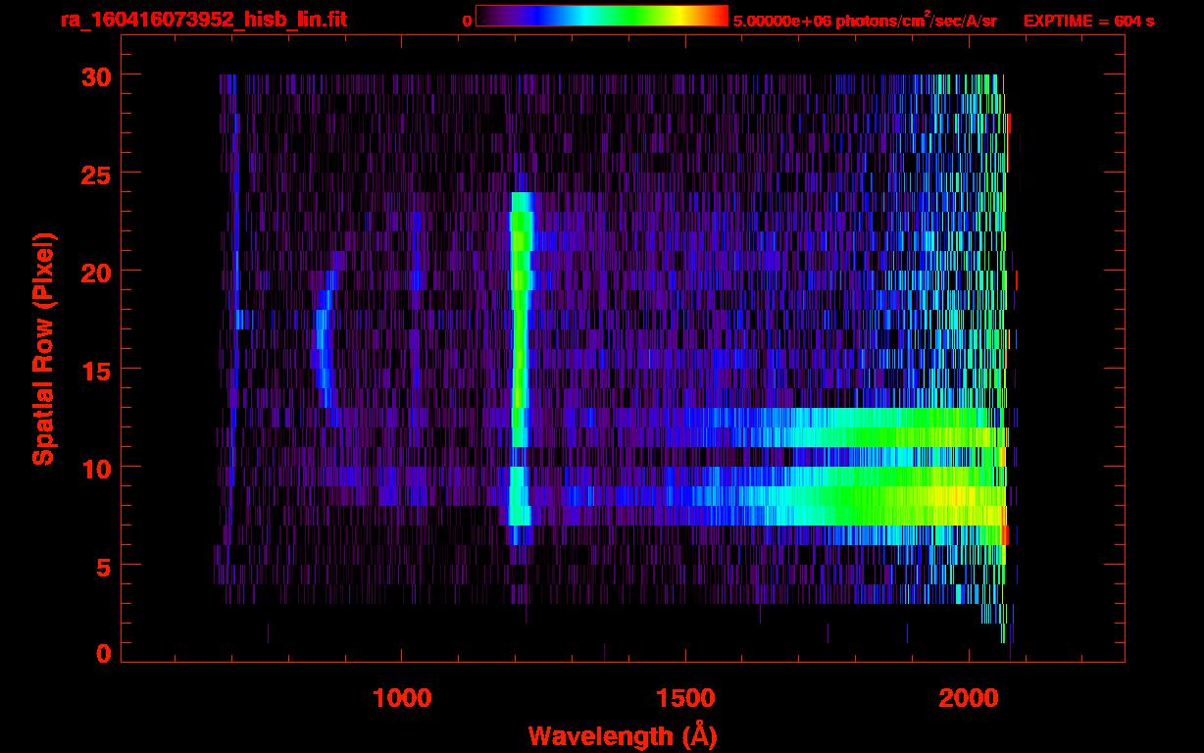Click the color bar minimum label 0
Screen dimensions: 1204x753
pos(467,21)
